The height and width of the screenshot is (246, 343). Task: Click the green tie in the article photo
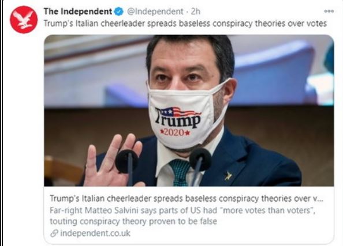[x=180, y=172]
